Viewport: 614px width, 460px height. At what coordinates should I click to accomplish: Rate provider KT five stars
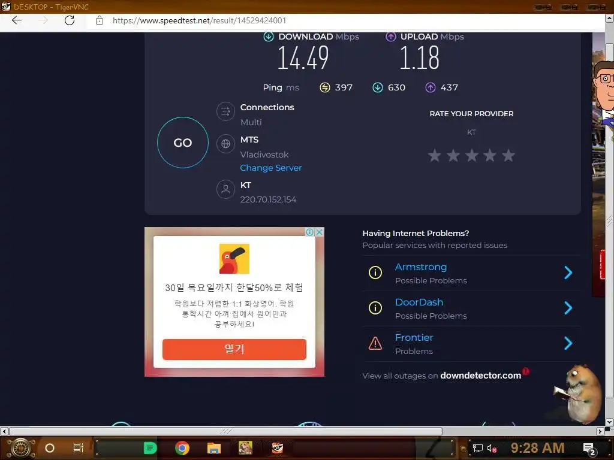(x=508, y=155)
